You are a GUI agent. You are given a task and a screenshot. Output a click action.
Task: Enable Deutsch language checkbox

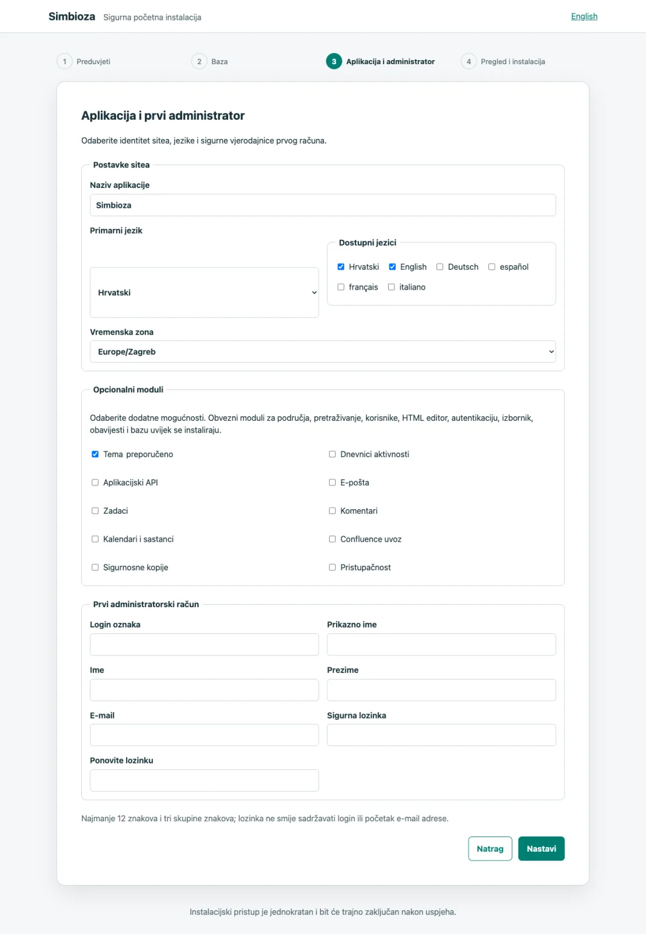click(x=440, y=267)
